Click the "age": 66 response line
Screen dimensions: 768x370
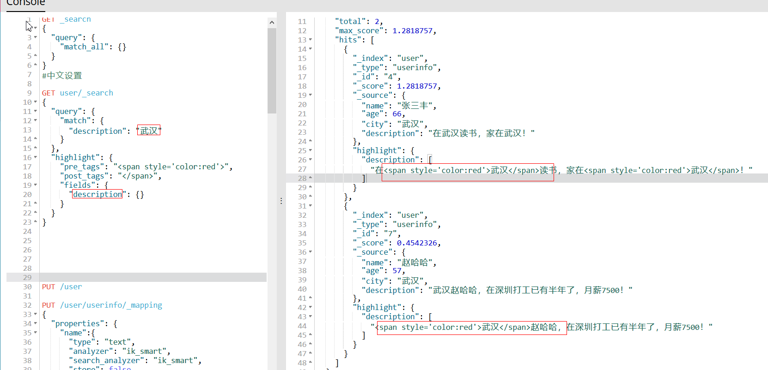(x=384, y=113)
